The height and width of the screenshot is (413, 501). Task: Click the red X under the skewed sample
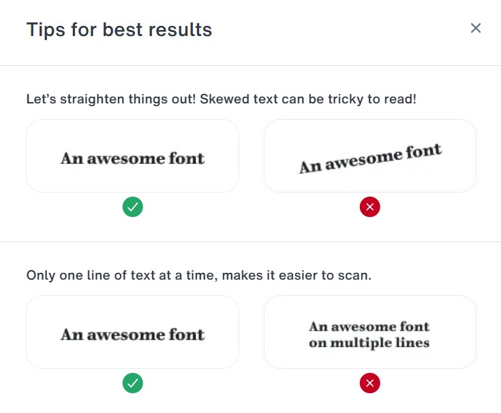click(x=369, y=207)
